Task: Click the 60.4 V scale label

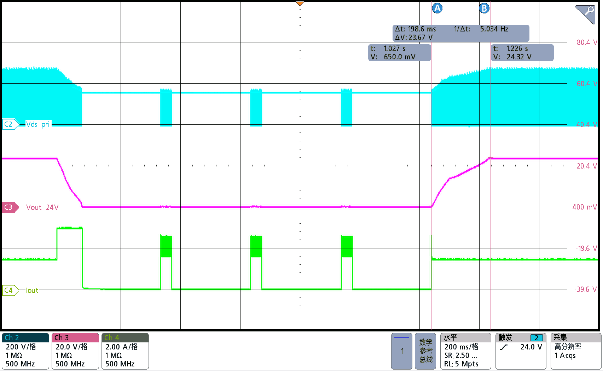Action: tap(587, 84)
